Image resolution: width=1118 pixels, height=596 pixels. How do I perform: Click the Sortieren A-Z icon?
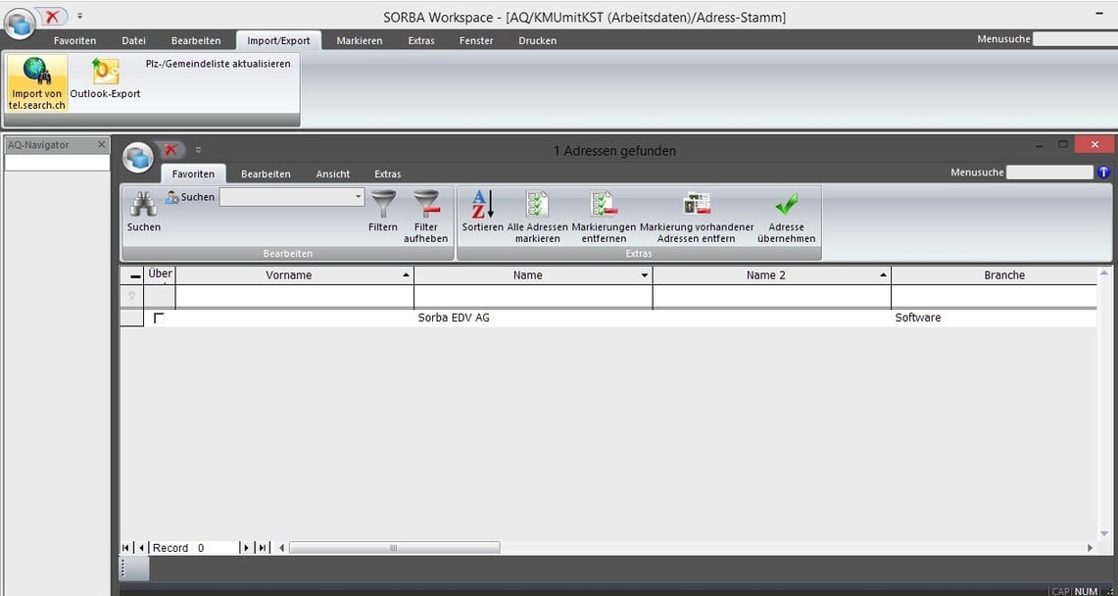(x=483, y=205)
